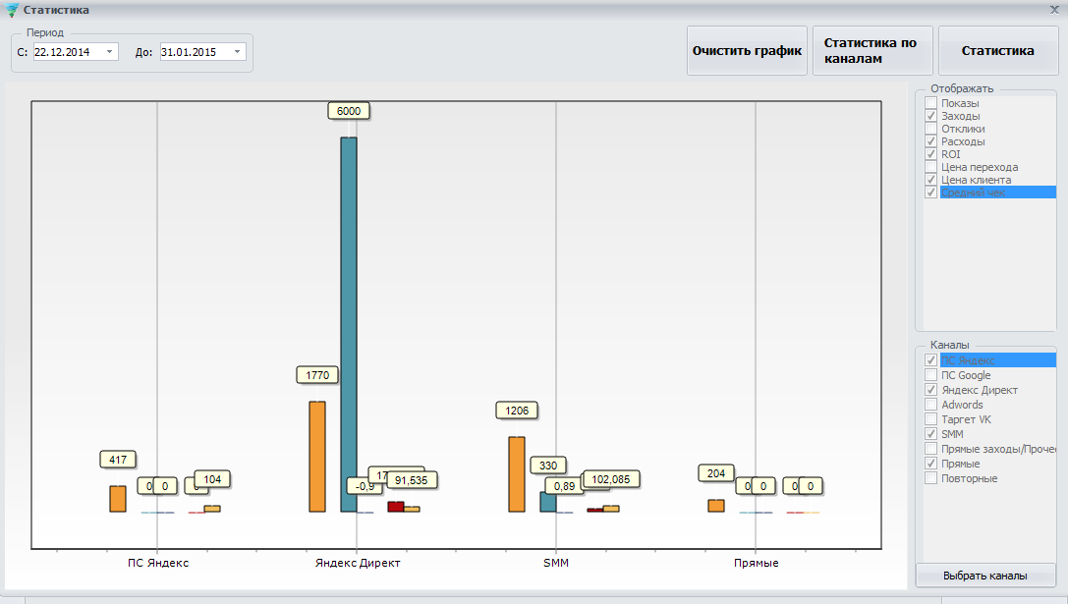Click the Прямые axis label
Screen dimensions: 1068x604
pos(756,563)
